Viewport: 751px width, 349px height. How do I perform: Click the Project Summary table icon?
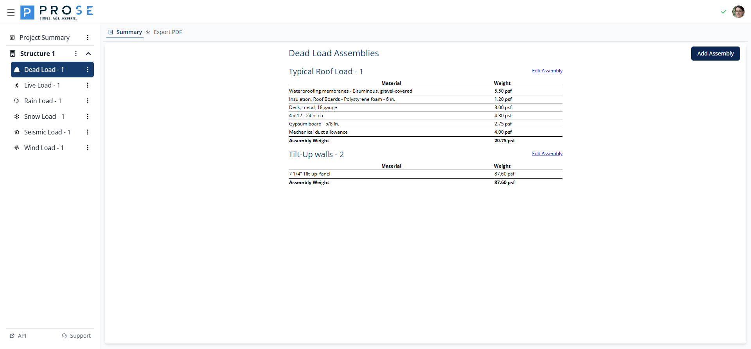point(12,38)
